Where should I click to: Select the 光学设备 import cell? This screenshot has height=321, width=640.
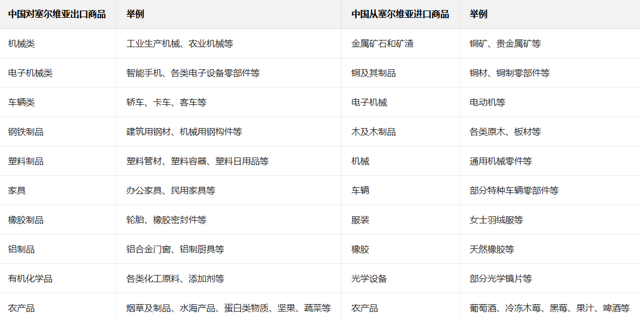369,278
